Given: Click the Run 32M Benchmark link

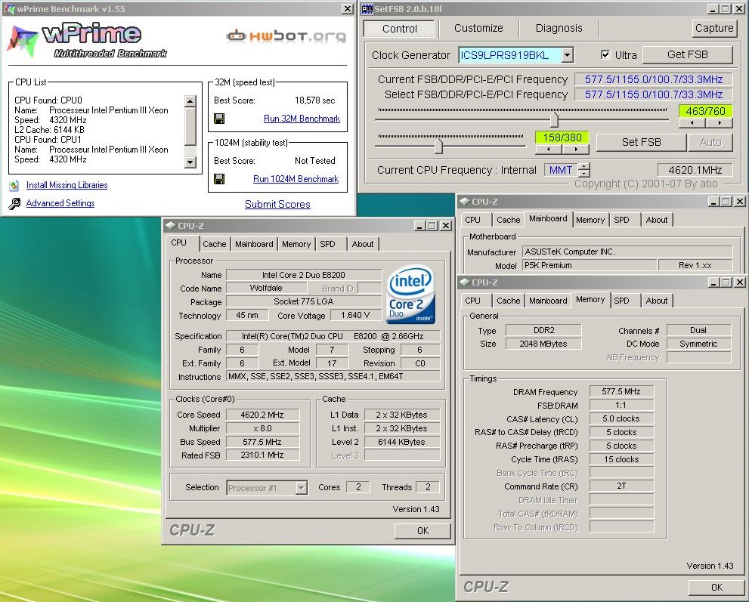Looking at the screenshot, I should point(302,119).
